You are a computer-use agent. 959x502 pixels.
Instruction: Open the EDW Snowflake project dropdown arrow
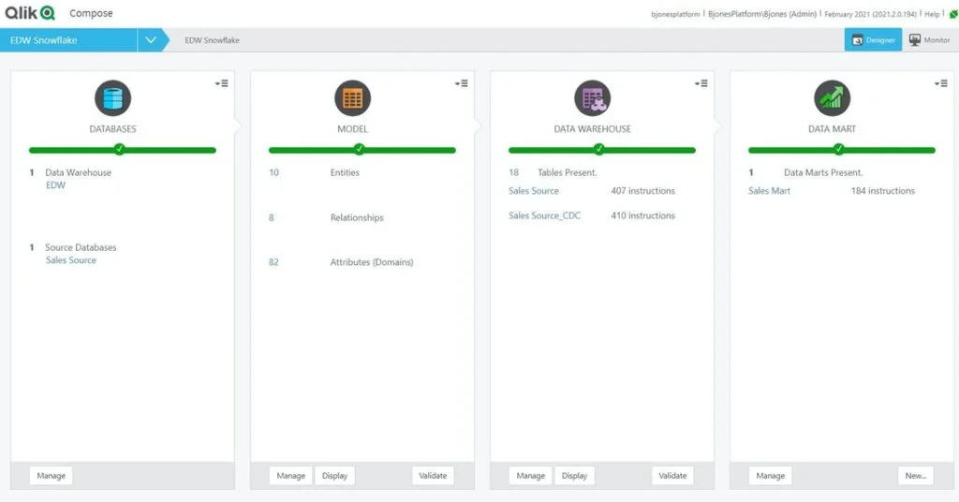point(151,40)
